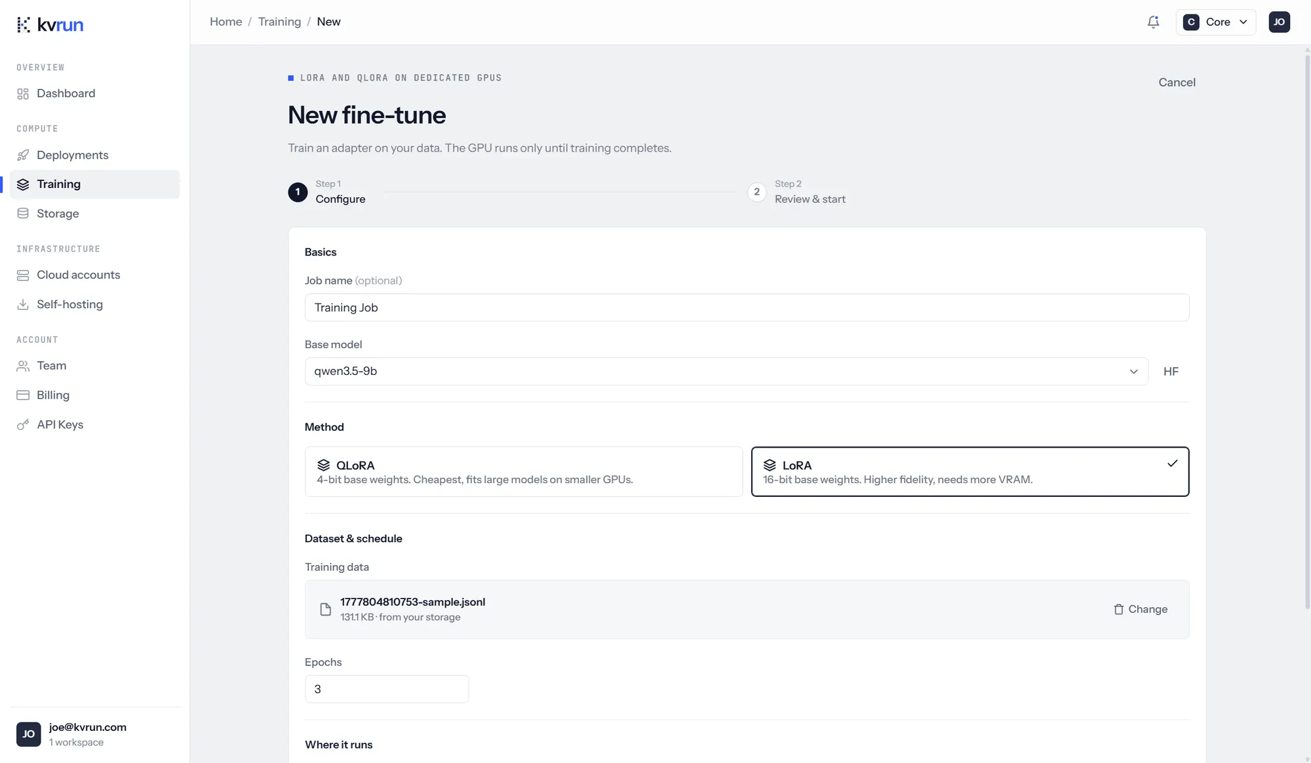Screen dimensions: 1311x763
Task: Click the 1777804810753-sample.jsonl filename
Action: [412, 602]
